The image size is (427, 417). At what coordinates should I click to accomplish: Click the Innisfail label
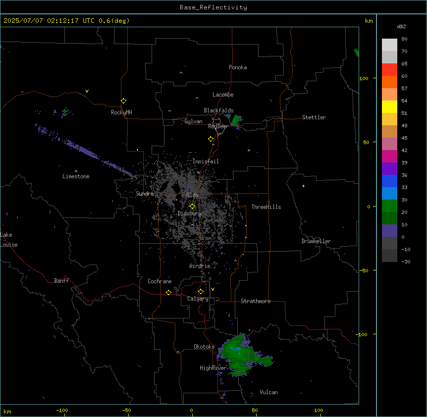206,161
